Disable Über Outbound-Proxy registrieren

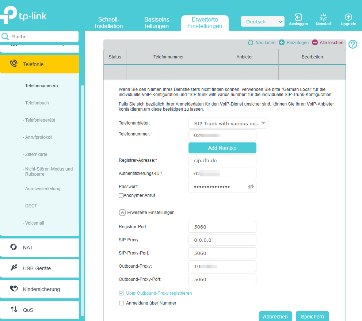121,293
